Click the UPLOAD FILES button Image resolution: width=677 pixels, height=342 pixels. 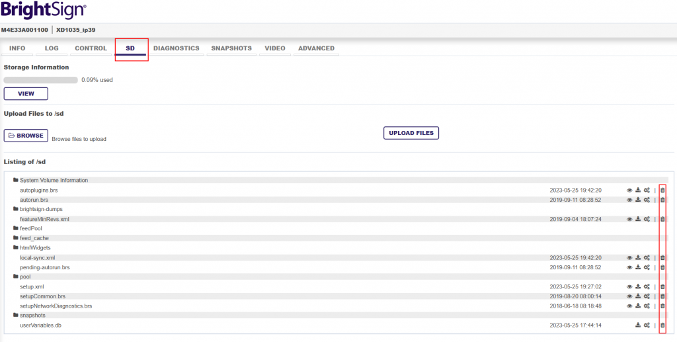pos(411,133)
